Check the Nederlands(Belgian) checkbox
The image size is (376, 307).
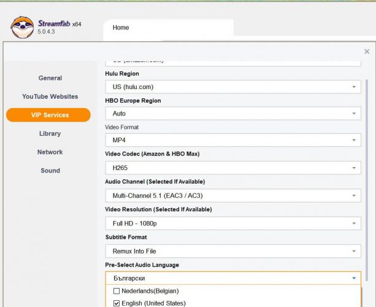pos(117,291)
